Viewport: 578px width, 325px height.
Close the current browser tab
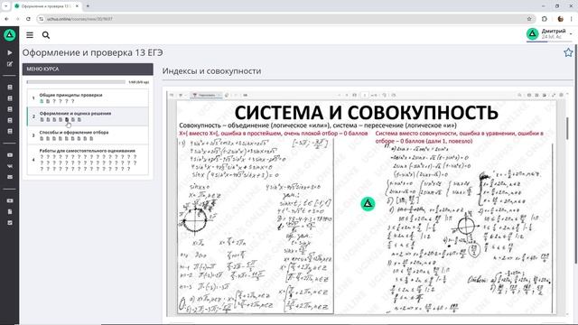(x=77, y=6)
